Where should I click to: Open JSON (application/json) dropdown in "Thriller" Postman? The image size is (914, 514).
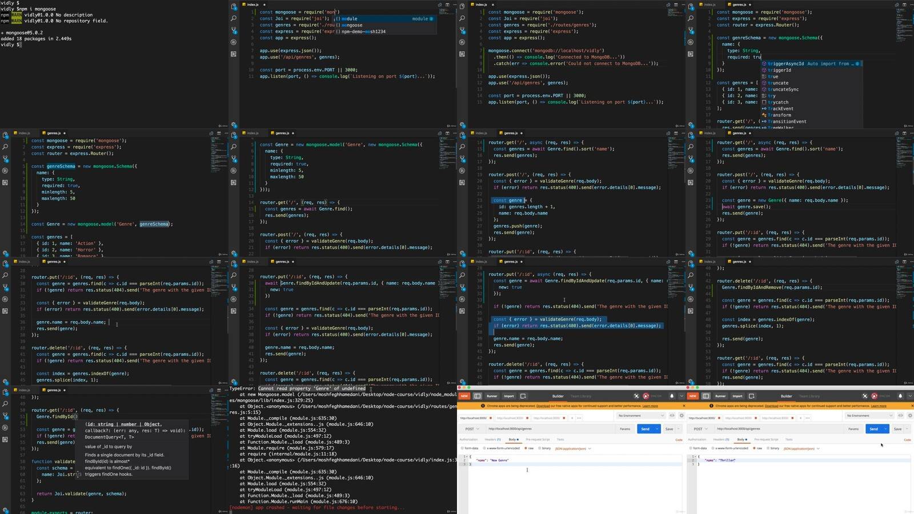pyautogui.click(x=801, y=448)
